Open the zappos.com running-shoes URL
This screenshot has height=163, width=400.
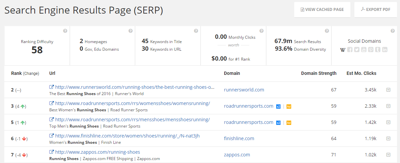[98, 152]
